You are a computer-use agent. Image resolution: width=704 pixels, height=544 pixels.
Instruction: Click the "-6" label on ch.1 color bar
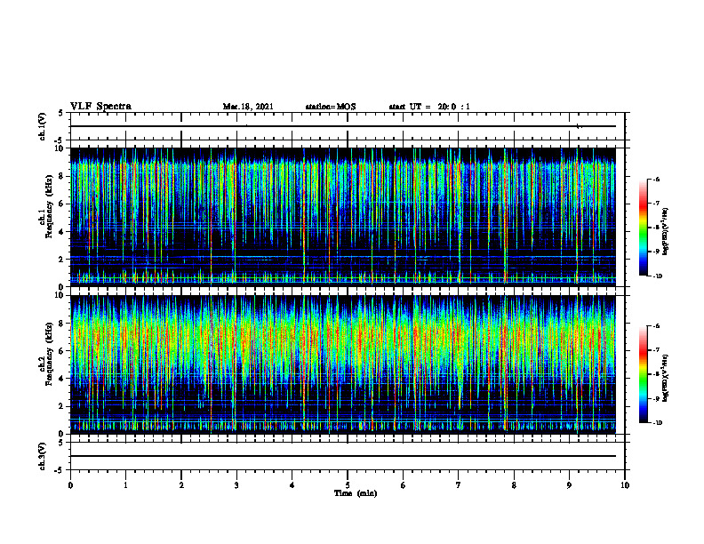pos(656,179)
